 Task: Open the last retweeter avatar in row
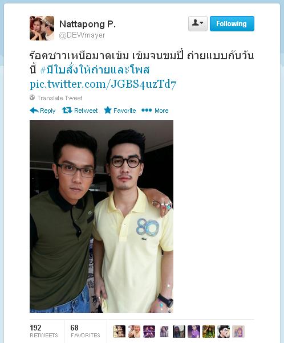click(x=238, y=332)
